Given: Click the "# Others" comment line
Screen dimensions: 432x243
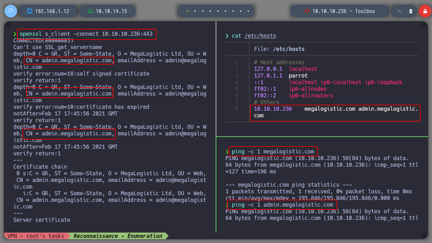Looking at the screenshot, I should click(x=267, y=102).
